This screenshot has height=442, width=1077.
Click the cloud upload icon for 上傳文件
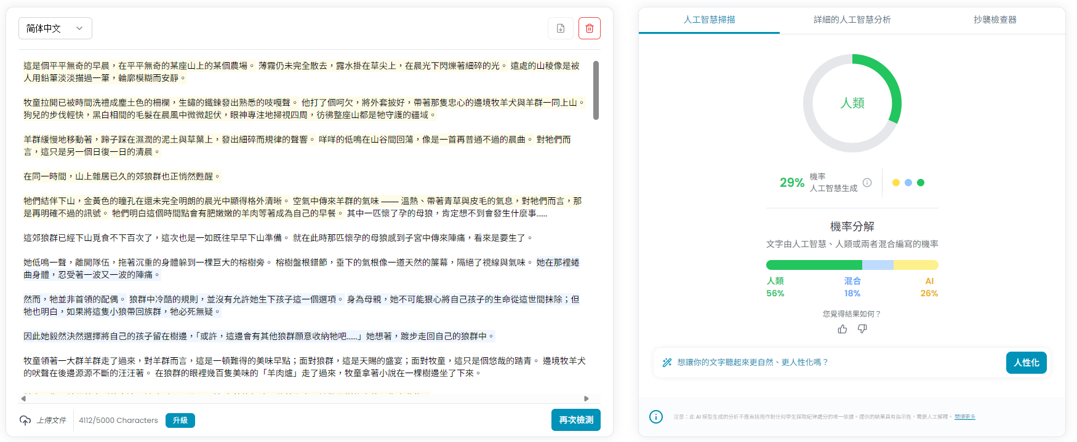(25, 420)
